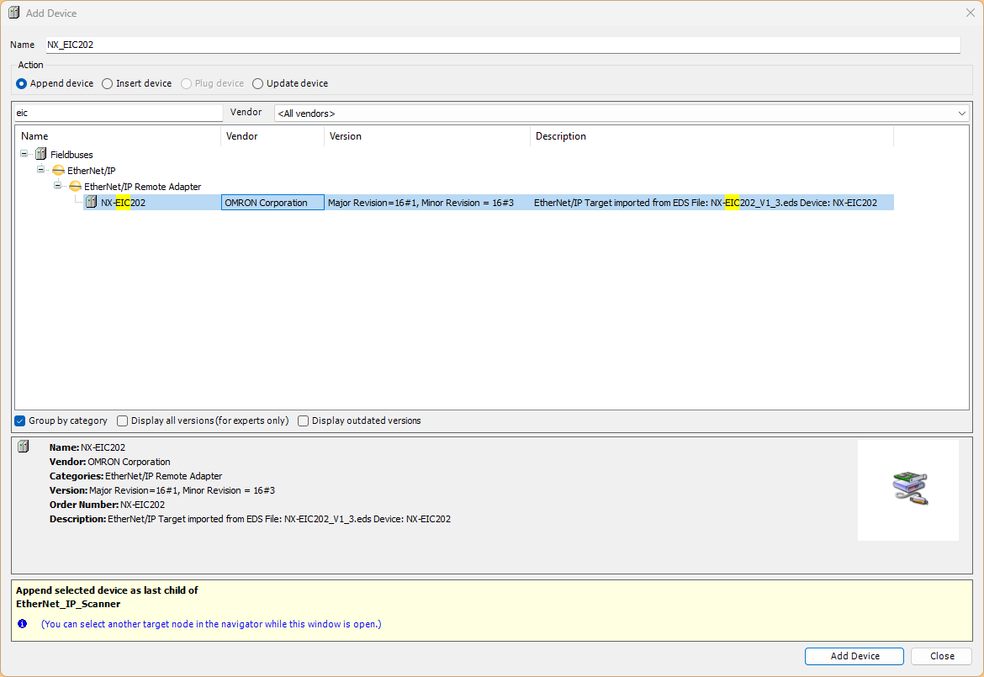Collapse the EtherNet/IP Remote Adapter node
This screenshot has height=677, width=984.
tap(58, 187)
